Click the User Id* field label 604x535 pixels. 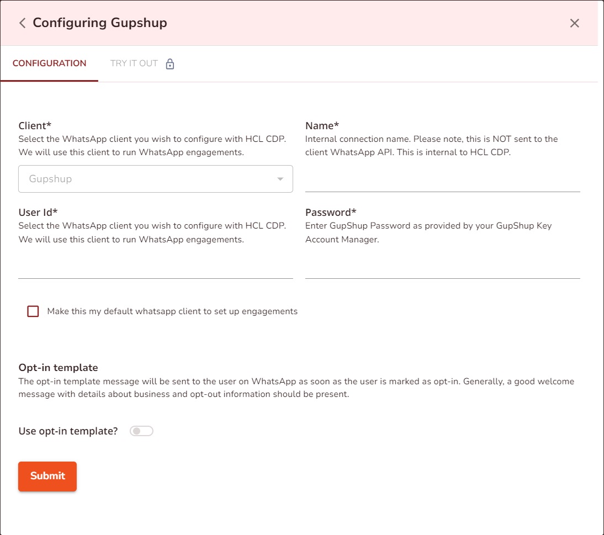pos(38,213)
